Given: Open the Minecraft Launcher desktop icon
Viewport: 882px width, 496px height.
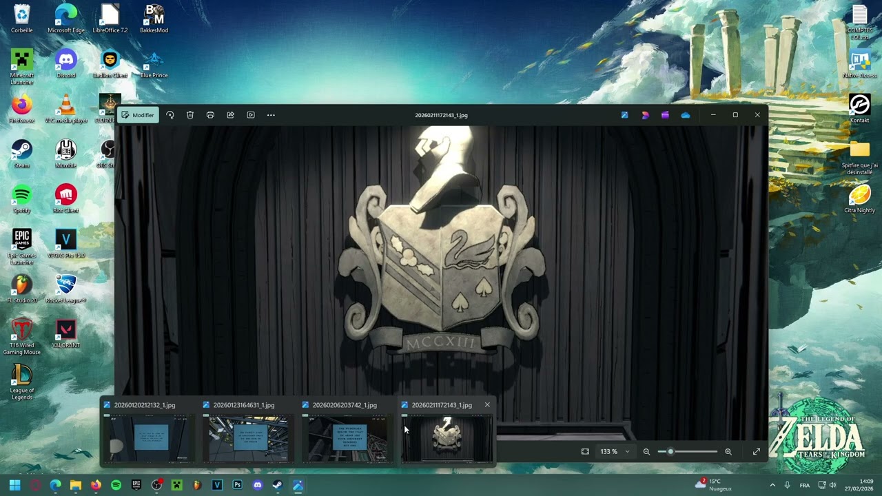Looking at the screenshot, I should click(22, 67).
